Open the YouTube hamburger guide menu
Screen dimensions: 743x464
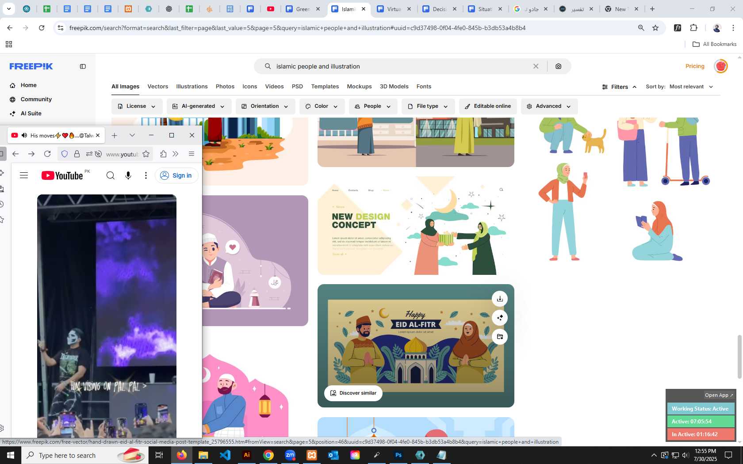[x=24, y=175]
